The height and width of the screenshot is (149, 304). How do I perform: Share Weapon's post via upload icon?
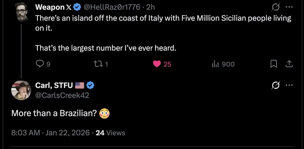289,64
